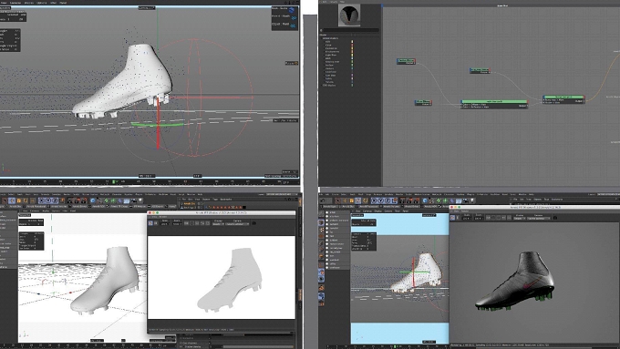Click the Light object icon in textured-shoe window
This screenshot has height=349, width=620.
[x=472, y=200]
